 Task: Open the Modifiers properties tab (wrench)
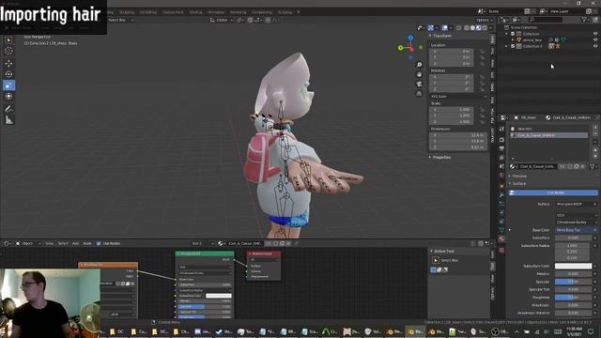pyautogui.click(x=501, y=195)
